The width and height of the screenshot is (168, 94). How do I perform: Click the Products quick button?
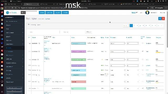65,13
